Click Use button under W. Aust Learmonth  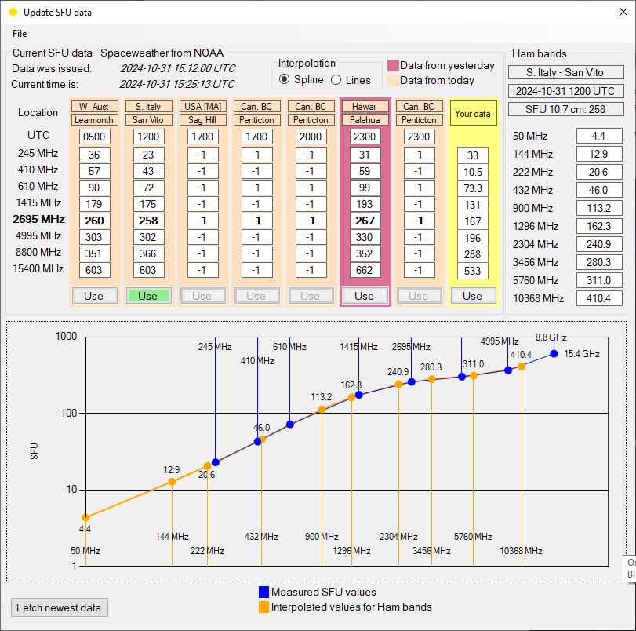pyautogui.click(x=94, y=296)
